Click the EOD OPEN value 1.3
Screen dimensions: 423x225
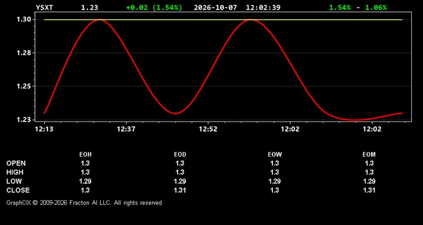click(x=180, y=163)
